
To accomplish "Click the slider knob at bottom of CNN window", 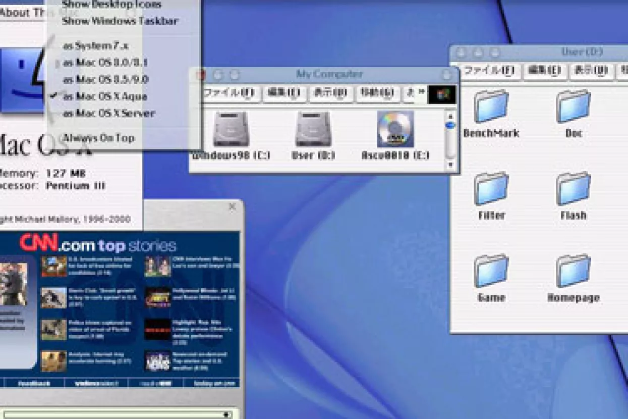I will (227, 414).
